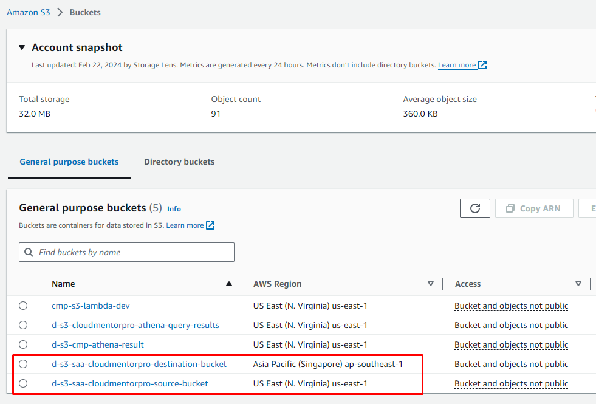Open d-s3-cloudmentorpro-athena-query-results bucket

pos(135,325)
